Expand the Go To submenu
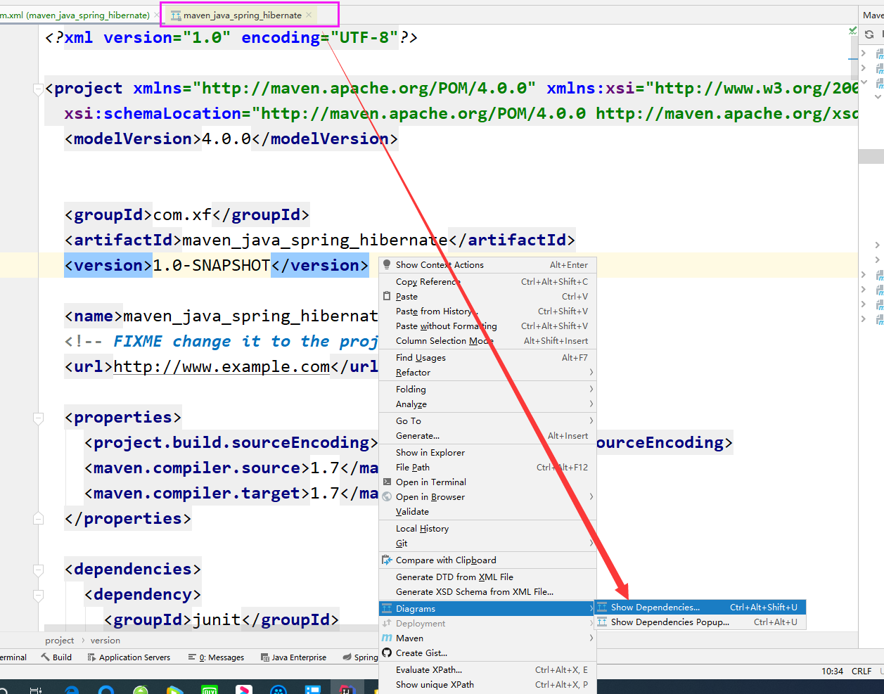Viewport: 884px width, 694px height. (x=487, y=421)
